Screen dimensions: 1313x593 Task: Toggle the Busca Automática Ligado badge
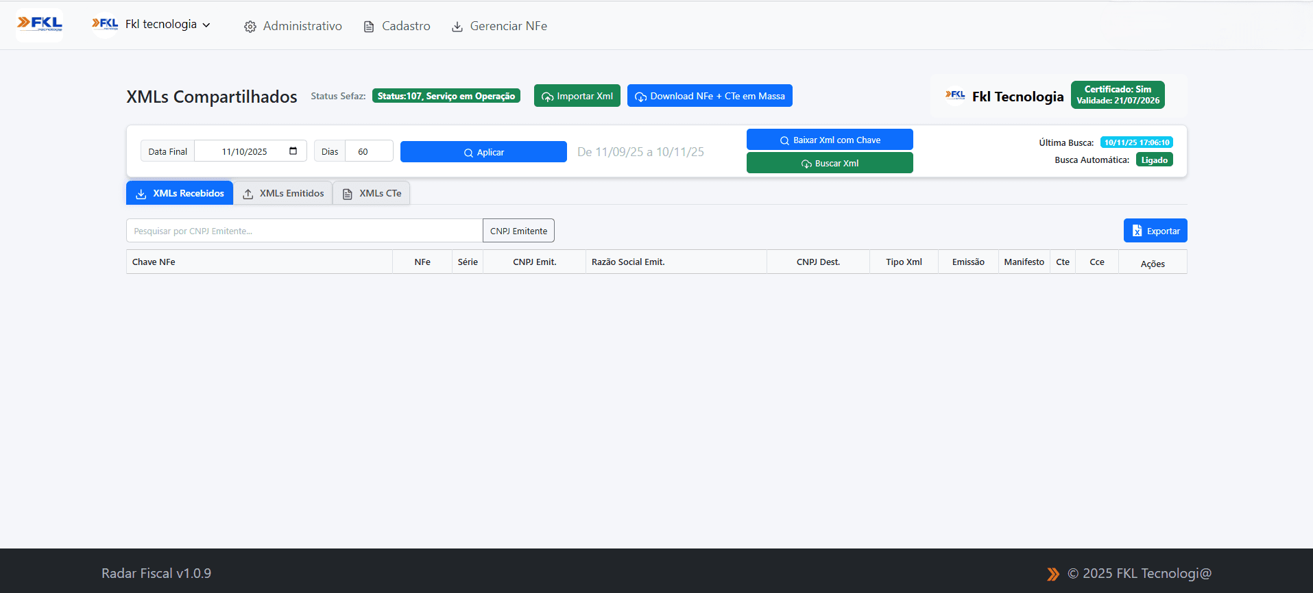(x=1154, y=160)
